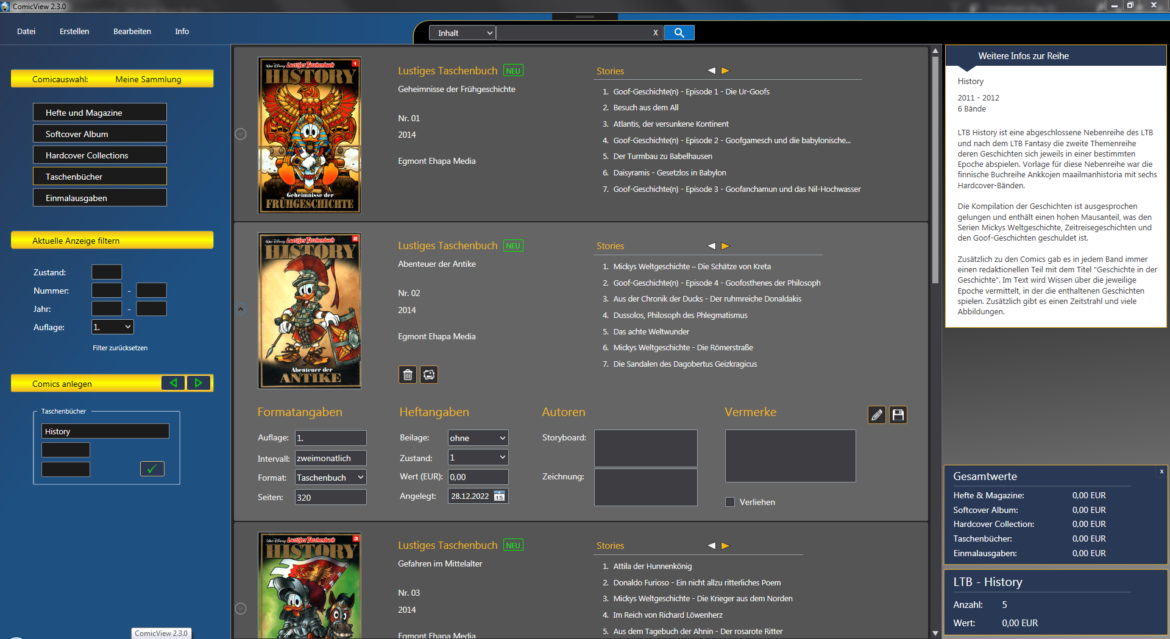
Task: Click green left arrow in Comics anlegen
Action: tap(173, 383)
